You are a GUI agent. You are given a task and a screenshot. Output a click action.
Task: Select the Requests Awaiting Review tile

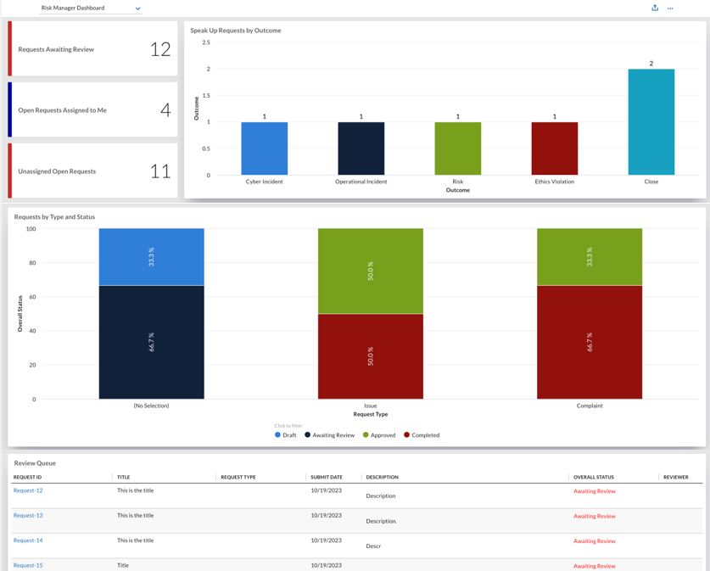click(92, 49)
